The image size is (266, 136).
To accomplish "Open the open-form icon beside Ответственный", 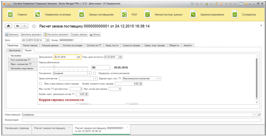I will coord(259,115).
